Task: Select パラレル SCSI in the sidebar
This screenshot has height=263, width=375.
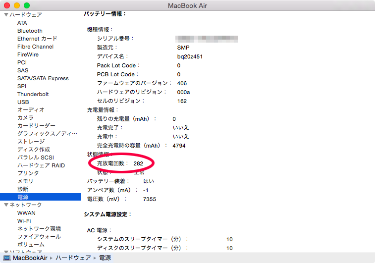Action: 36,158
